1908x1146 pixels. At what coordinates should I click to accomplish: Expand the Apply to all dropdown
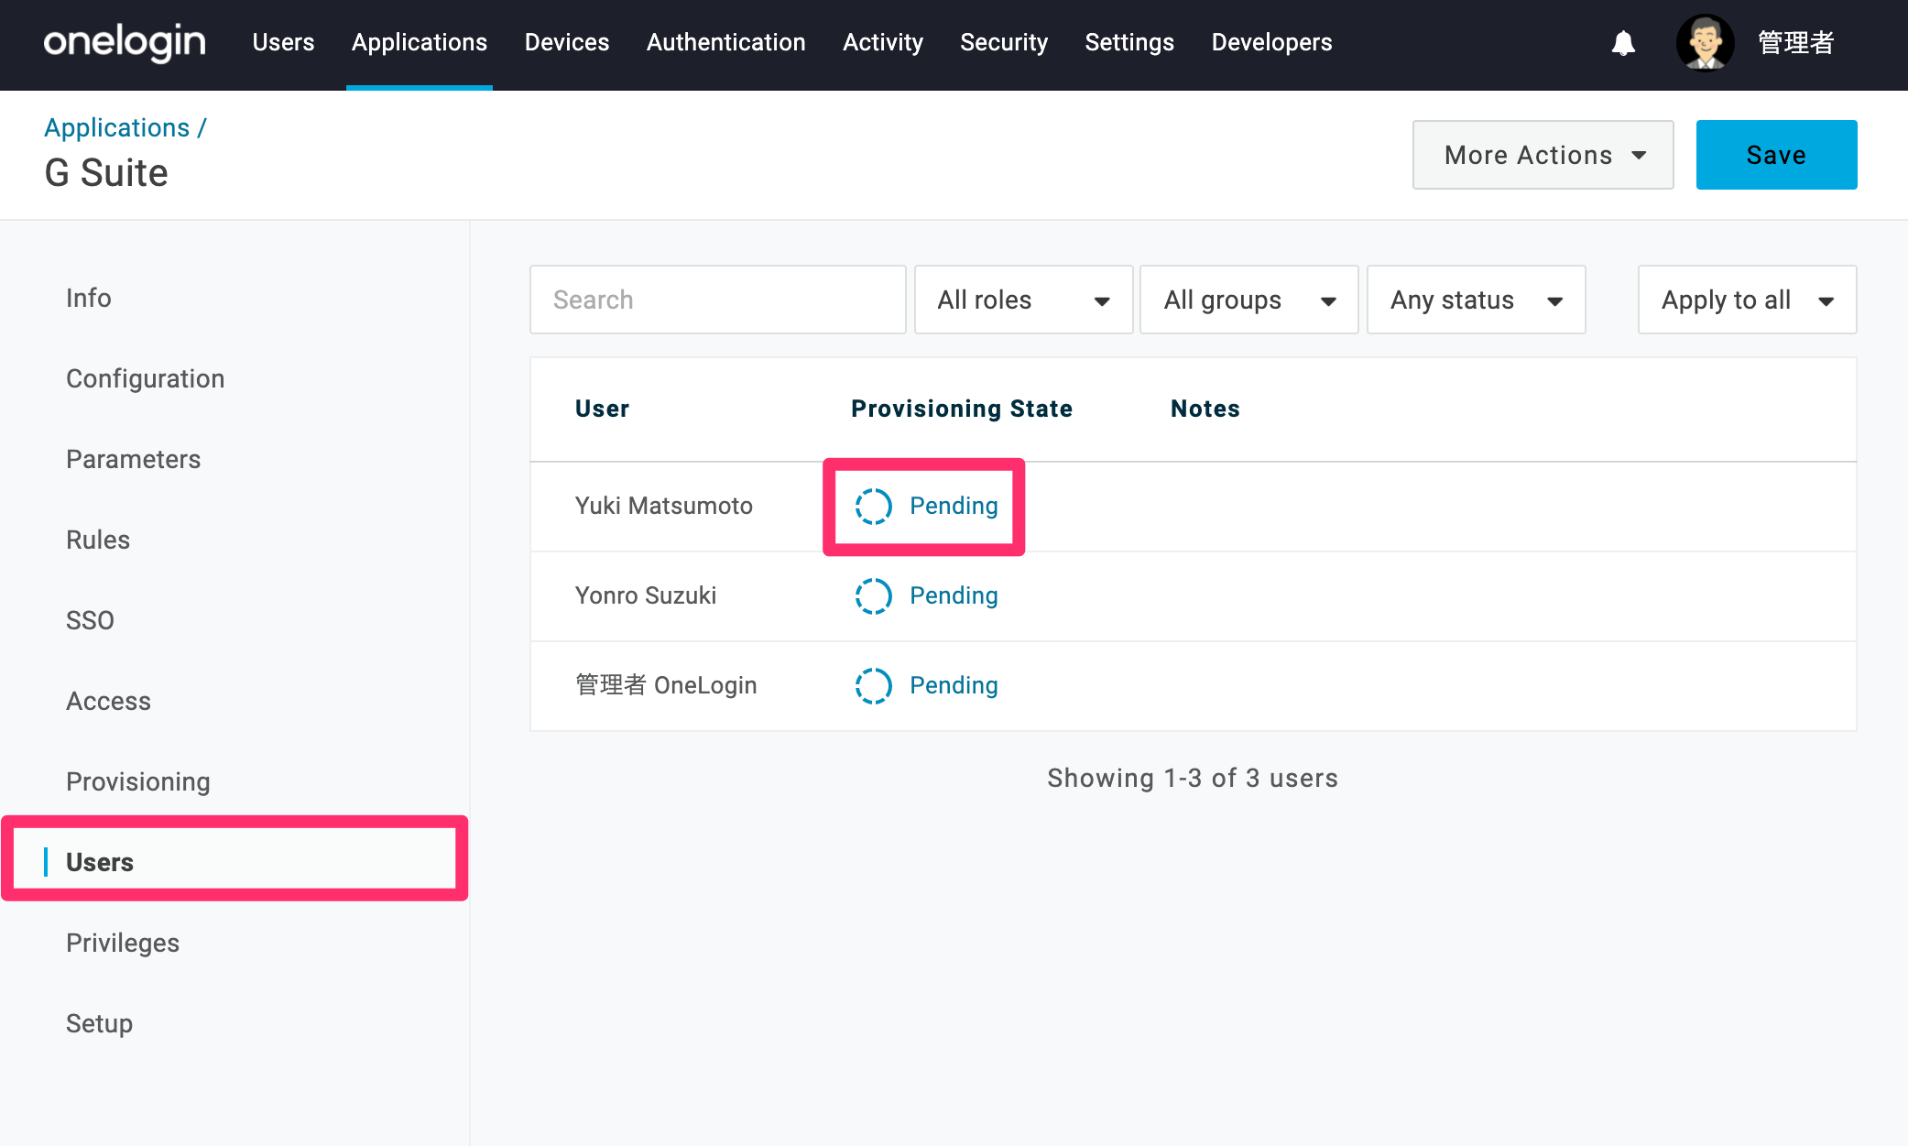tap(1747, 300)
